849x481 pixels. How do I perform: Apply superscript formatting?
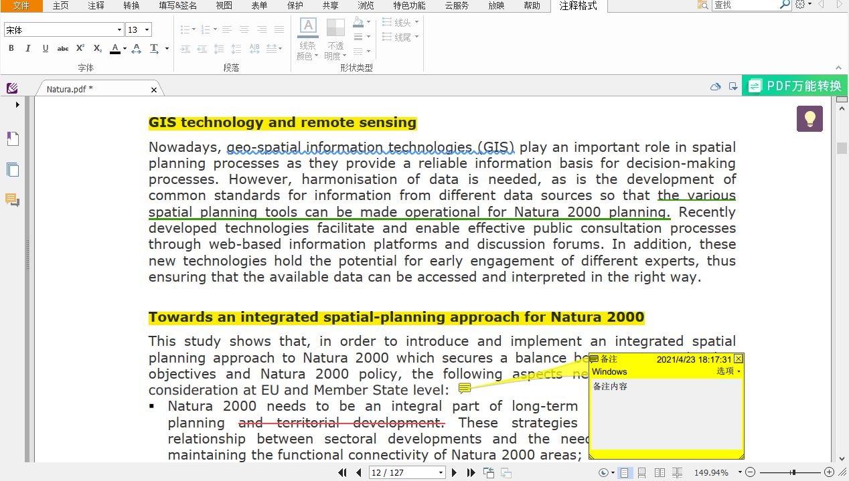point(80,48)
